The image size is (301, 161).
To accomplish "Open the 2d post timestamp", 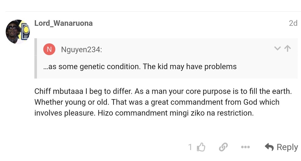I will tap(293, 23).
